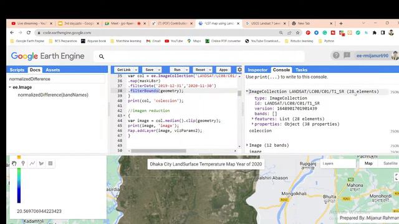Open a new browser tab

[x=341, y=24]
